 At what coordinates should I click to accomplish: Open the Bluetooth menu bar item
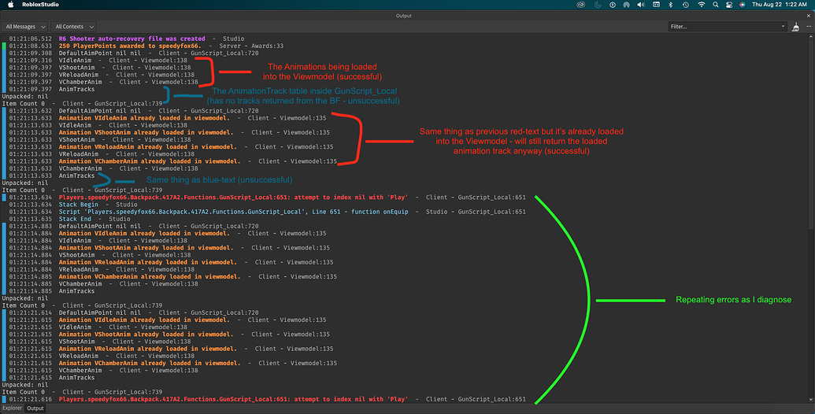670,5
